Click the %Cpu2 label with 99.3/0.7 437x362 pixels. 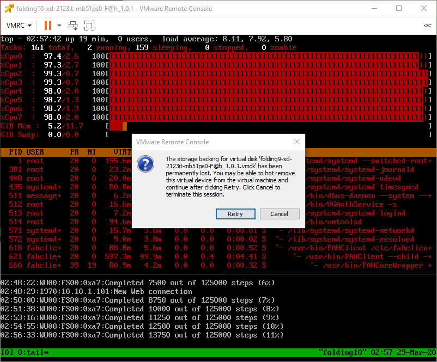click(40, 74)
